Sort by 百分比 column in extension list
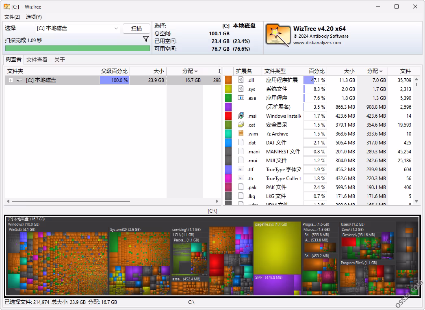425x310 pixels. click(315, 71)
